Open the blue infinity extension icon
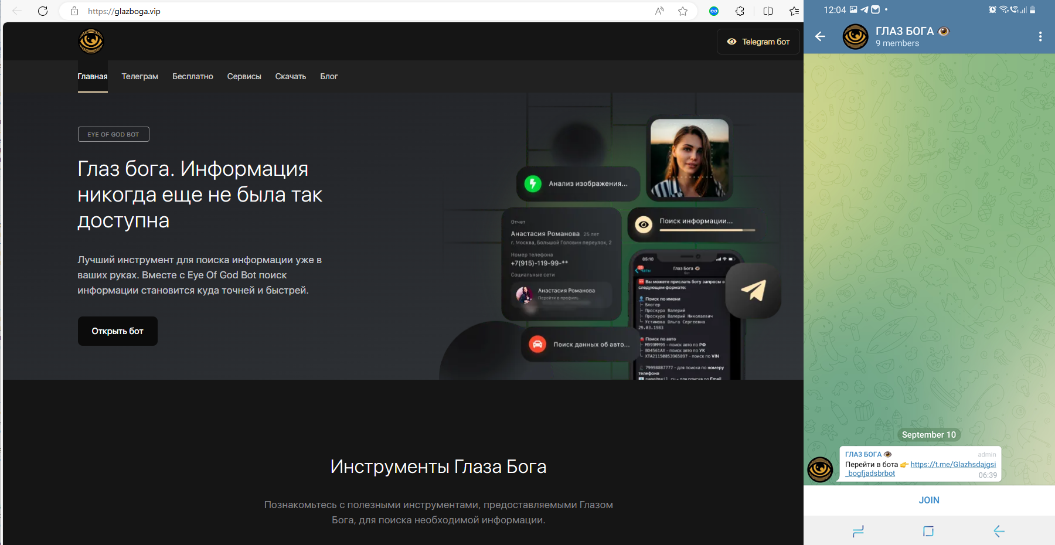 714,11
